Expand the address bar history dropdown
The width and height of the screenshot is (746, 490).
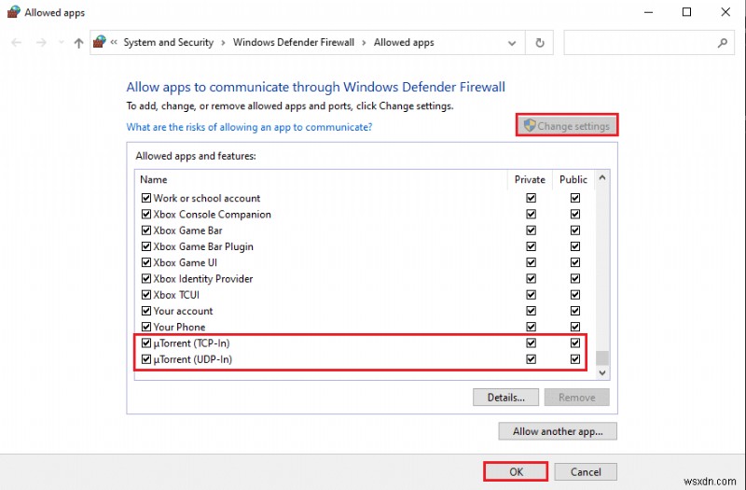click(512, 43)
